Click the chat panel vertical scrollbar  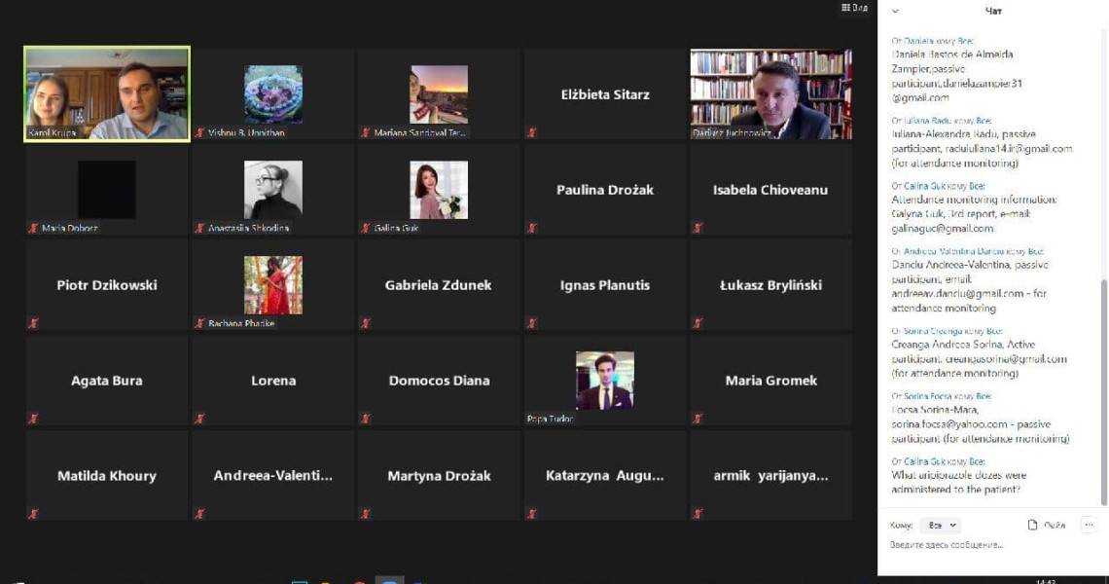tap(1104, 393)
